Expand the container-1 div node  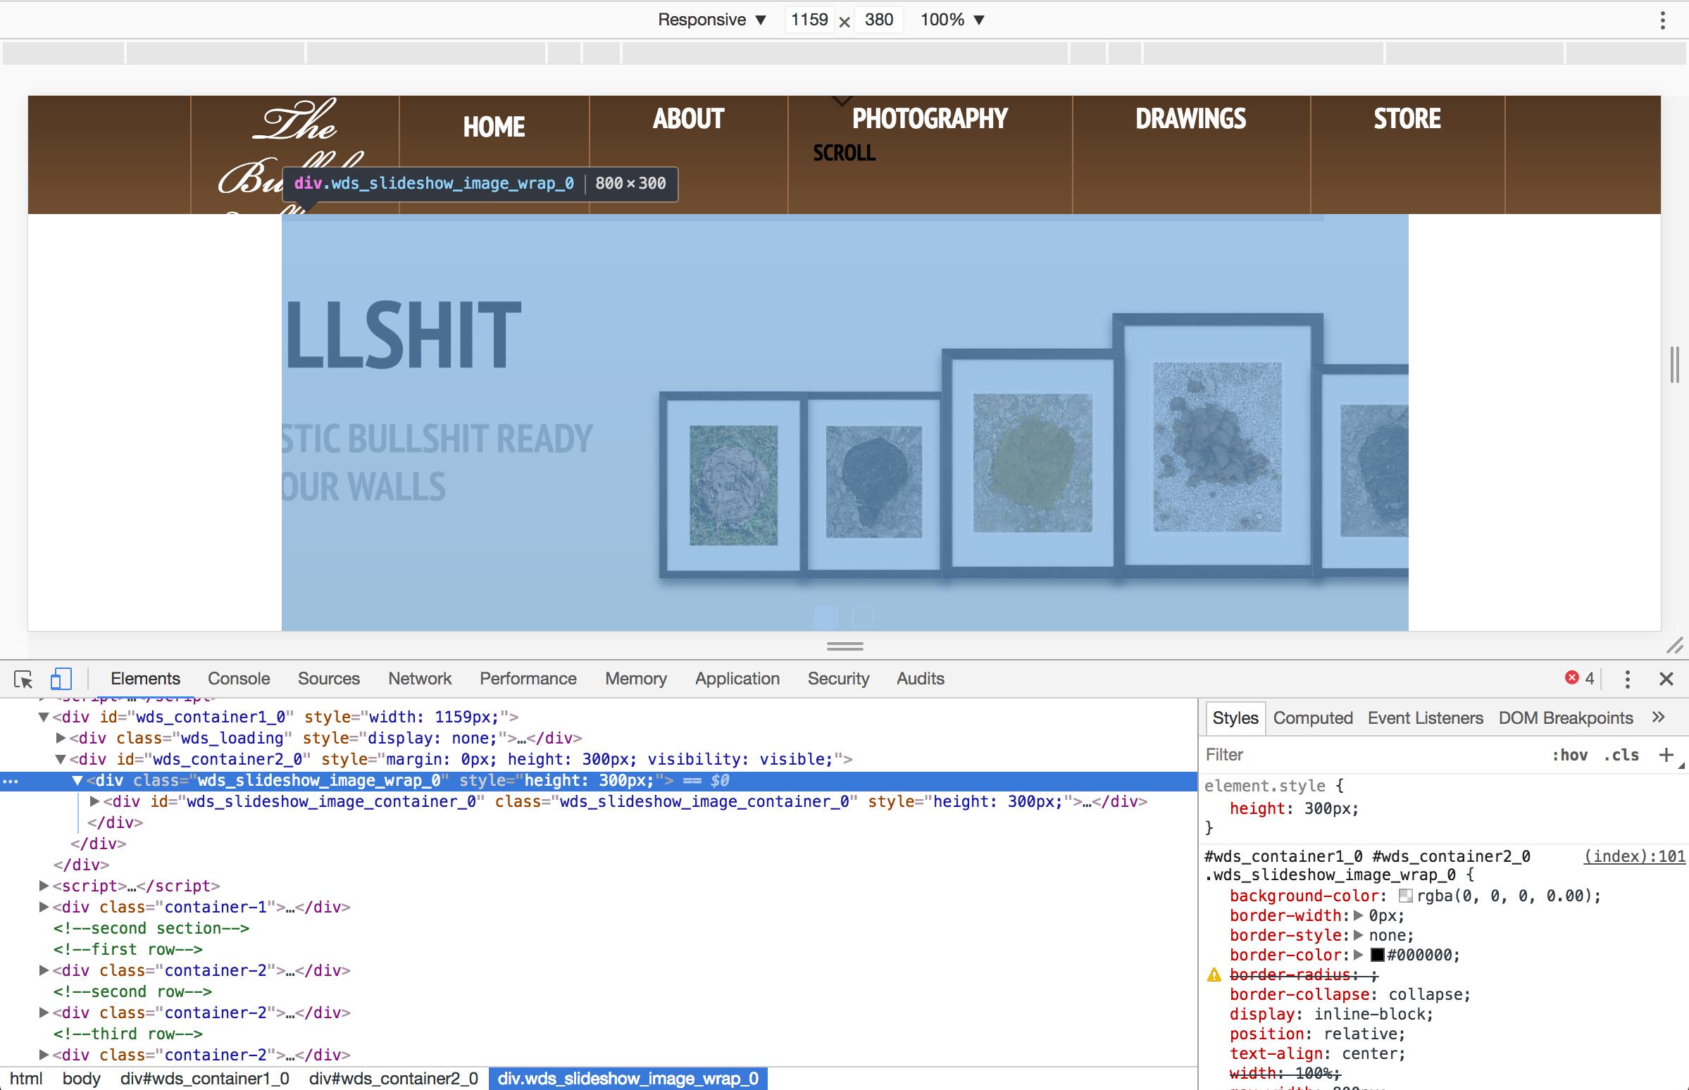44,908
